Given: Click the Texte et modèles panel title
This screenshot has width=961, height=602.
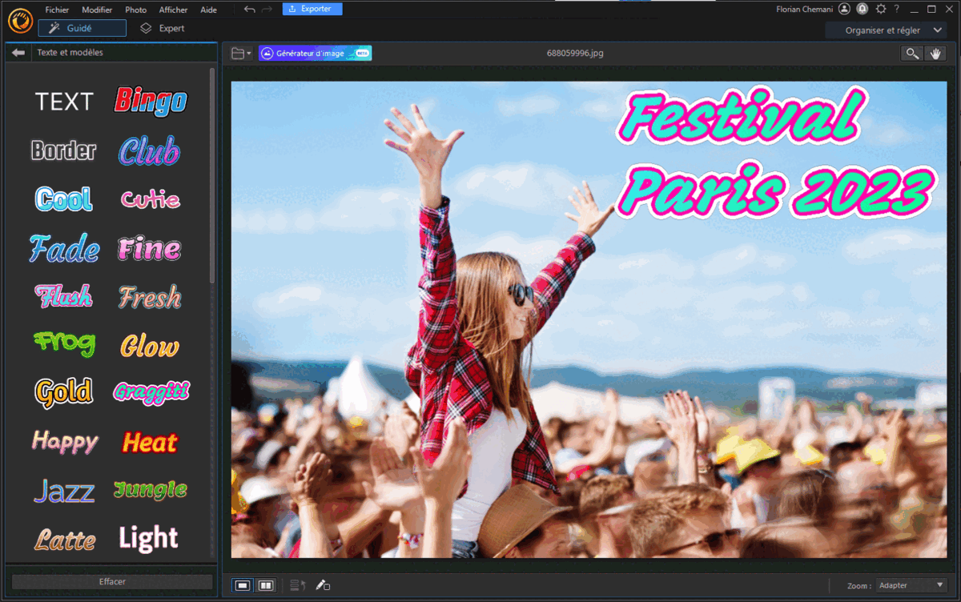Looking at the screenshot, I should pyautogui.click(x=70, y=53).
